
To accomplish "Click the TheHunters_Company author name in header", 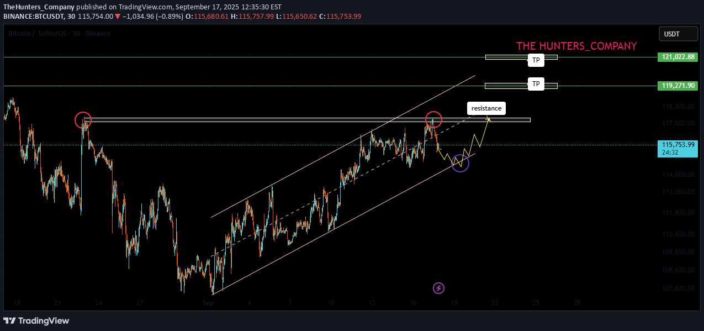I will point(39,7).
